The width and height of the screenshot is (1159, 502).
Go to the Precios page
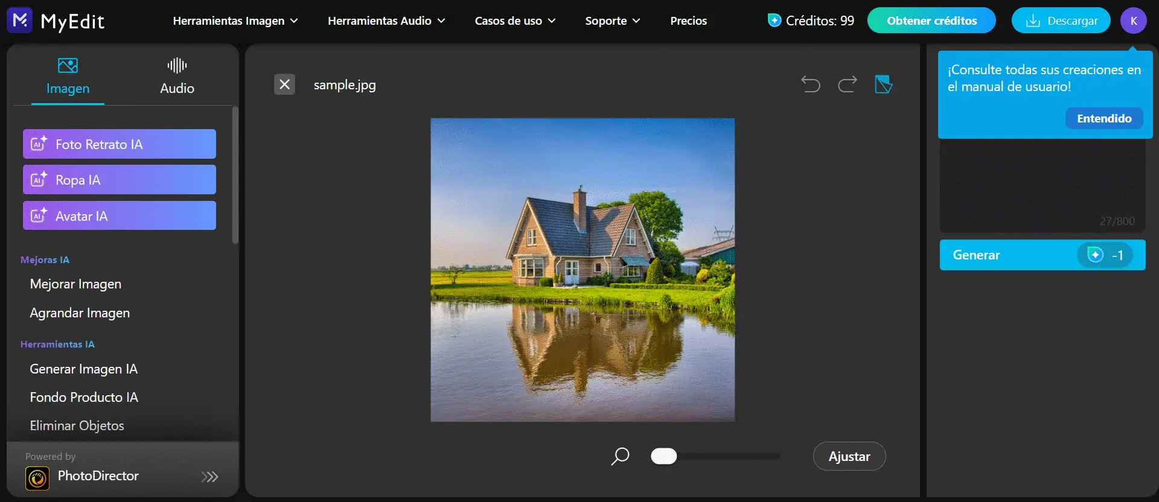point(689,21)
